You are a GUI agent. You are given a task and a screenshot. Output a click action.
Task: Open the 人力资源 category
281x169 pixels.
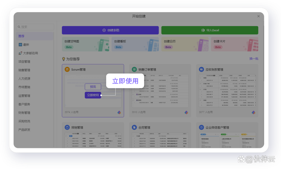click(x=24, y=79)
